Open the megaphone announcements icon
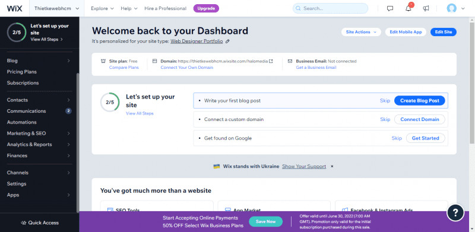The height and width of the screenshot is (232, 475). pos(426,8)
